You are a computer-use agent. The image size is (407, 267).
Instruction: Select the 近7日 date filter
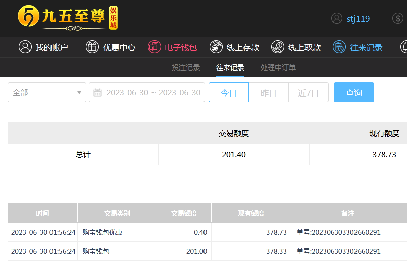308,93
